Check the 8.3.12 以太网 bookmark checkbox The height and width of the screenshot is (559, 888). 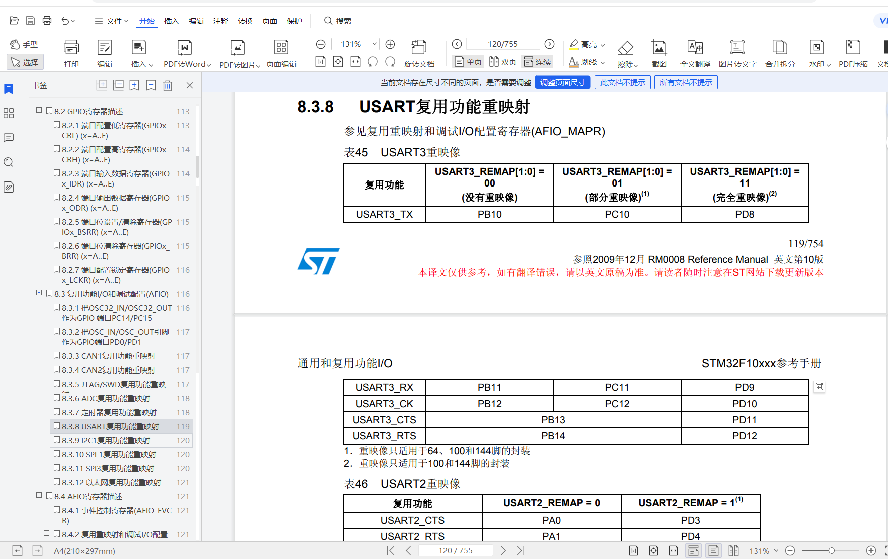pos(57,482)
